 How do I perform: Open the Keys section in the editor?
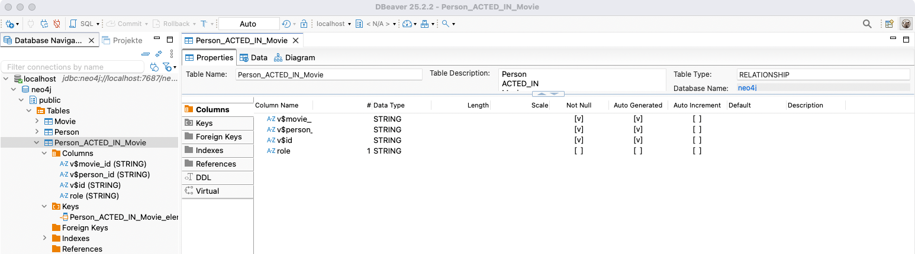[218, 123]
